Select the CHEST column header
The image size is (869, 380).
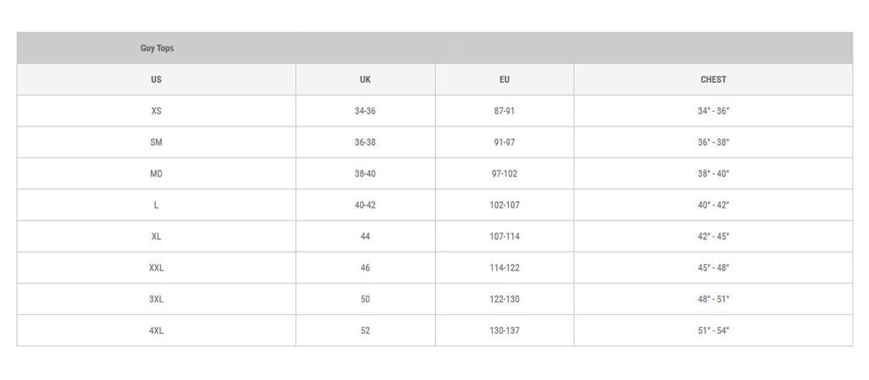[713, 79]
